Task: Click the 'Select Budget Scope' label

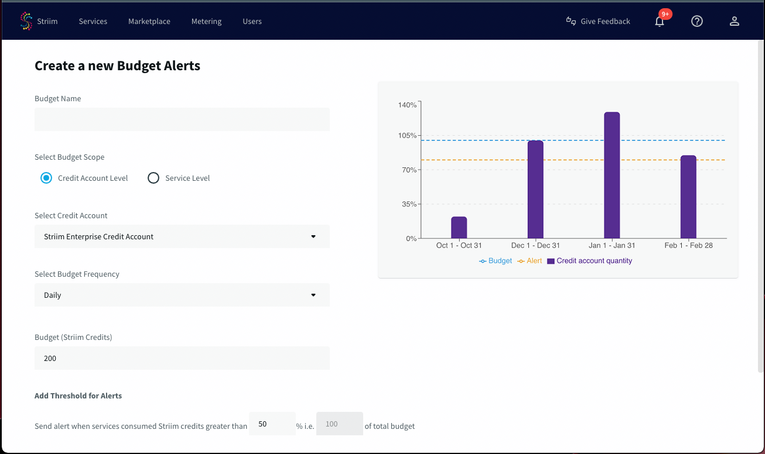Action: 70,157
